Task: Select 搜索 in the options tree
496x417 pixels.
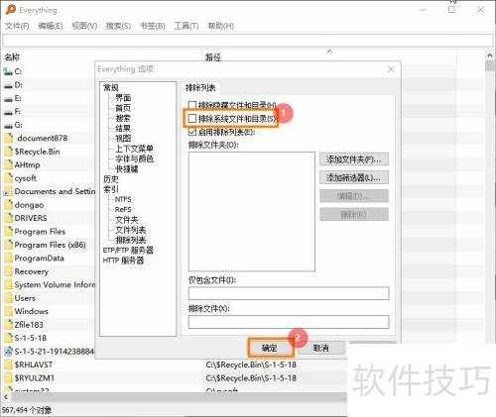Action: pos(123,118)
